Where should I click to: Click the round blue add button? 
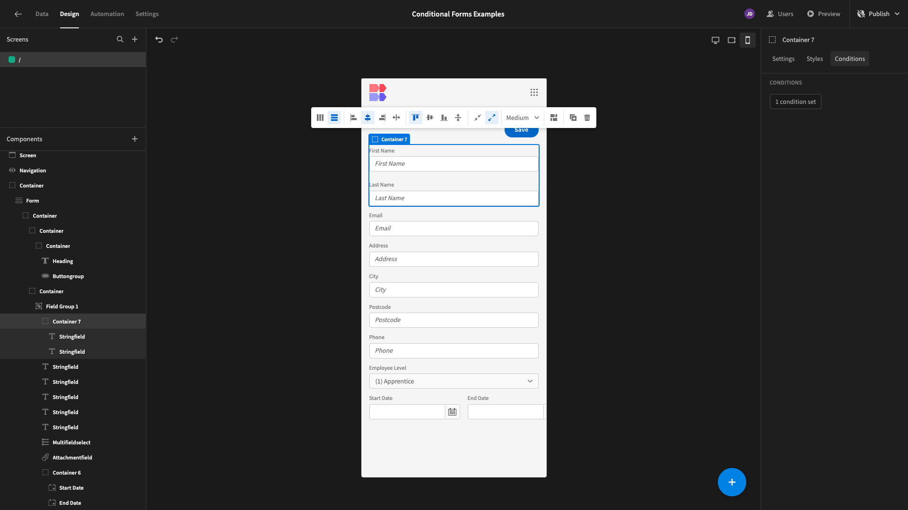point(732,482)
